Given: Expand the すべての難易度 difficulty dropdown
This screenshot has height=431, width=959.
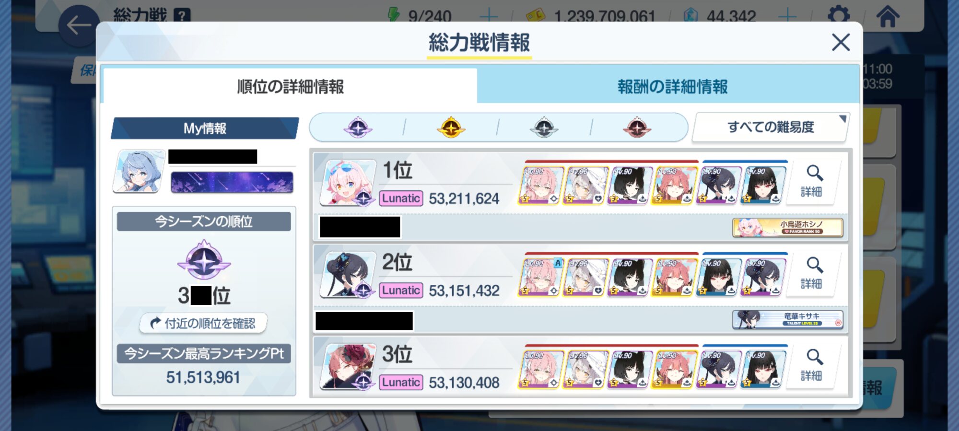Looking at the screenshot, I should click(771, 128).
